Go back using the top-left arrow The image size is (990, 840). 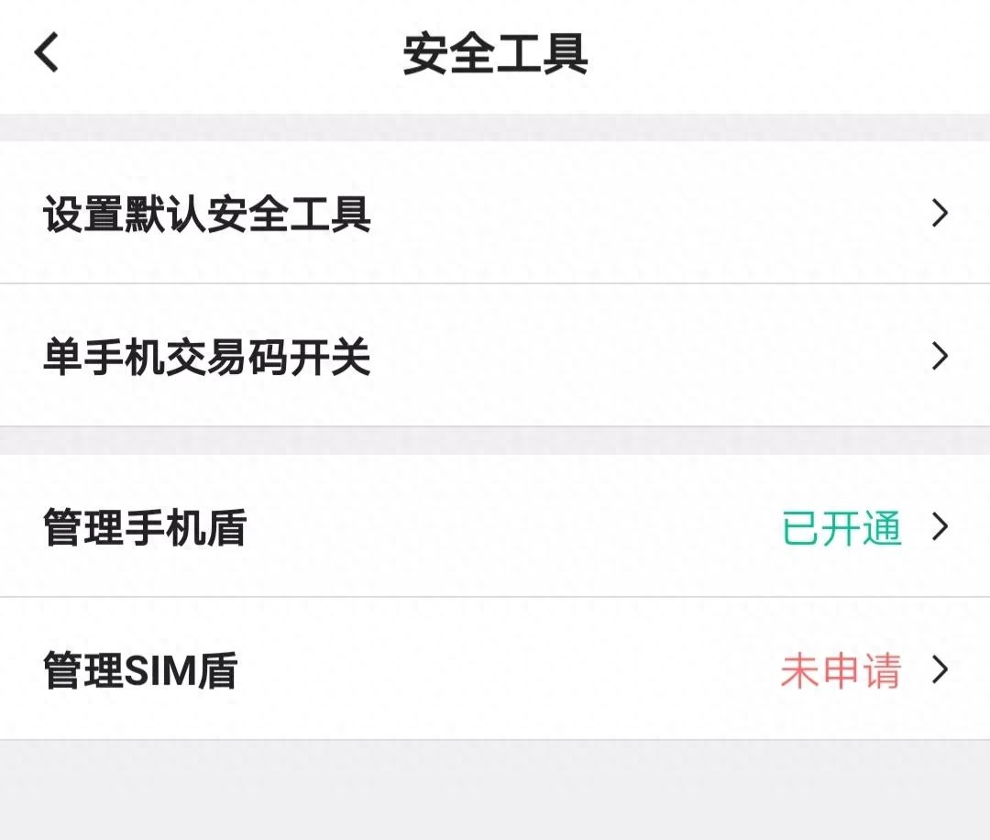tap(46, 51)
